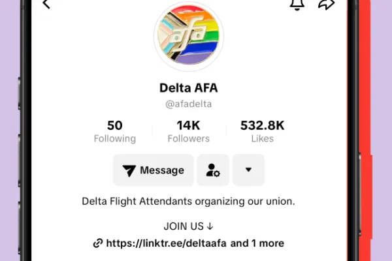The width and height of the screenshot is (392, 261).
Task: Open the follow settings person-gear icon
Action: click(x=213, y=170)
